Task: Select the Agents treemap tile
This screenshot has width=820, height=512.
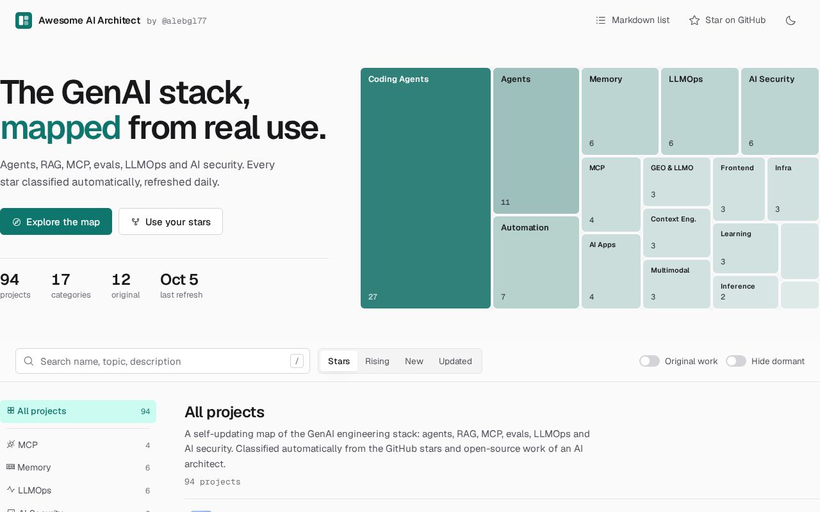Action: pos(536,141)
